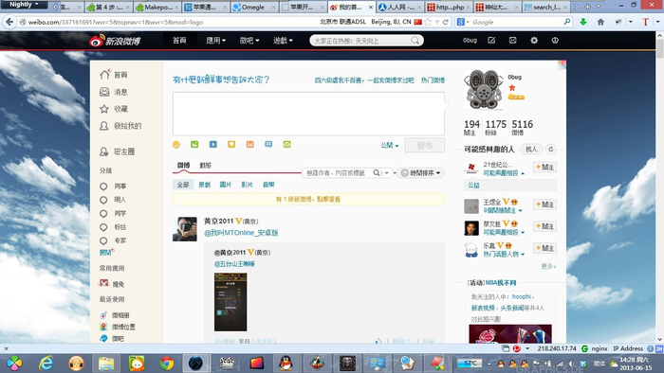664x373 pixels.
Task: Open the 消息 messages item in sidebar
Action: (114, 92)
